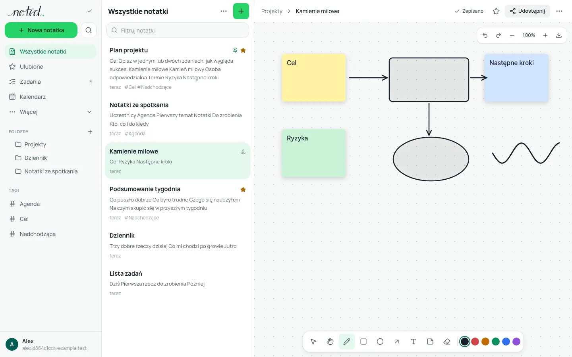Download the canvas using export icon
The width and height of the screenshot is (572, 357).
[559, 35]
